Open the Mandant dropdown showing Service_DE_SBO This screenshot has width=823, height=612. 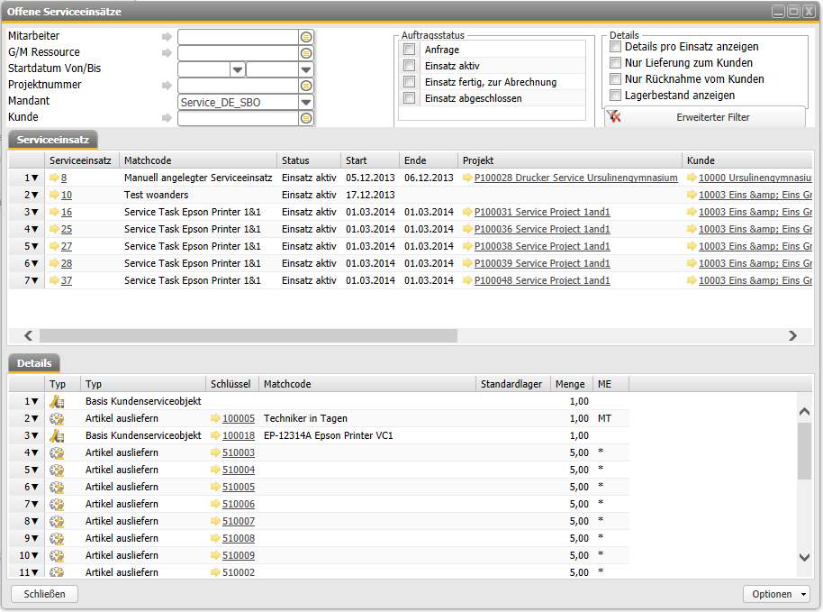click(306, 102)
